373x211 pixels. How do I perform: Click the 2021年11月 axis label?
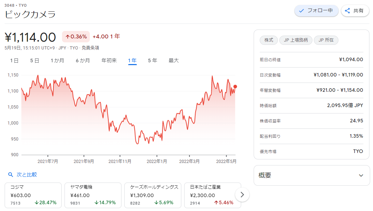click(120, 161)
